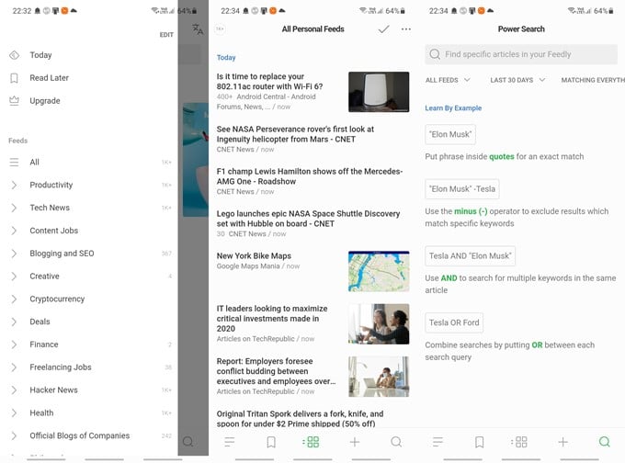Open the Upgrade menu item
Image resolution: width=625 pixels, height=463 pixels.
coord(45,101)
